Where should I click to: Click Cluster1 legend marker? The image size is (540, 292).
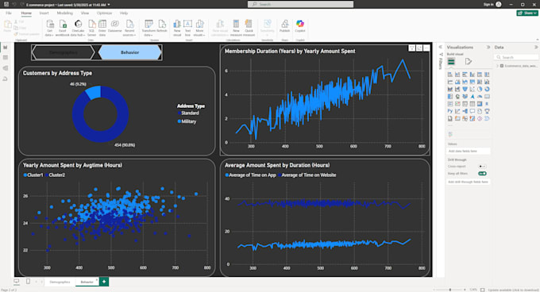[25, 175]
